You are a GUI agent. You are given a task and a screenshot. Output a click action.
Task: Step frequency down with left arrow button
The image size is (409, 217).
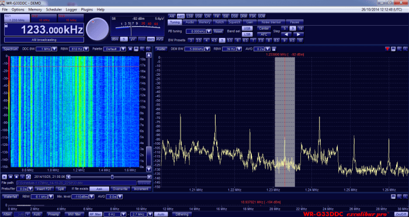286,34
